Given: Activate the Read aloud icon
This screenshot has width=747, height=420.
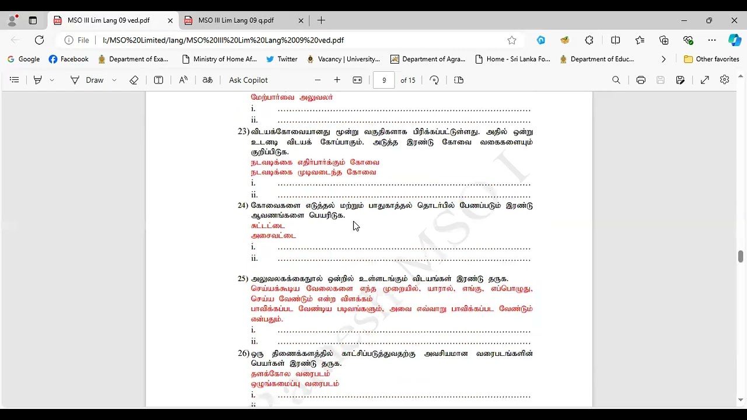Looking at the screenshot, I should tap(183, 80).
